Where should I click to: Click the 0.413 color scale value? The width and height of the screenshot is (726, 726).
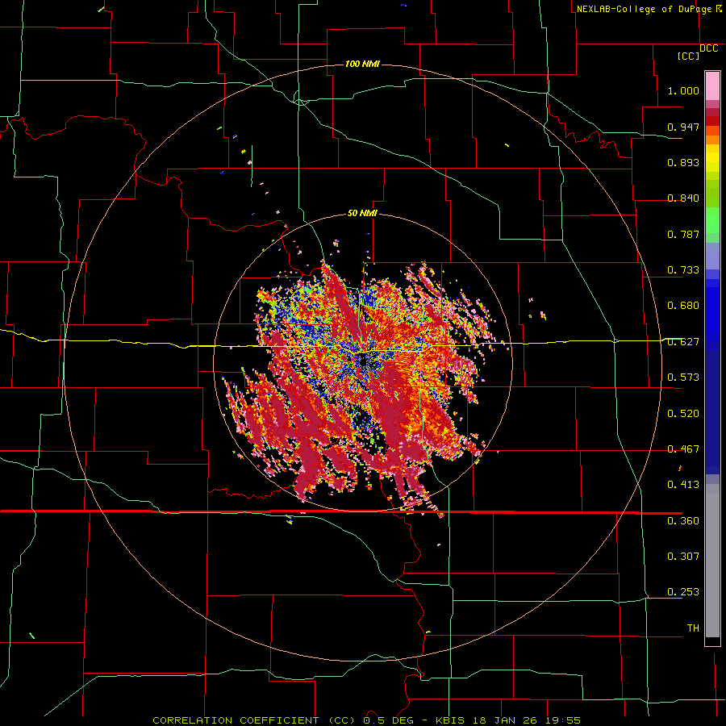[683, 485]
